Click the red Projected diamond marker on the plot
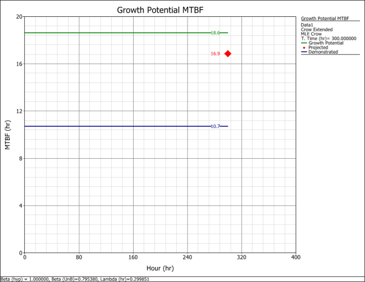Viewport: 365px width, 282px height. click(228, 53)
